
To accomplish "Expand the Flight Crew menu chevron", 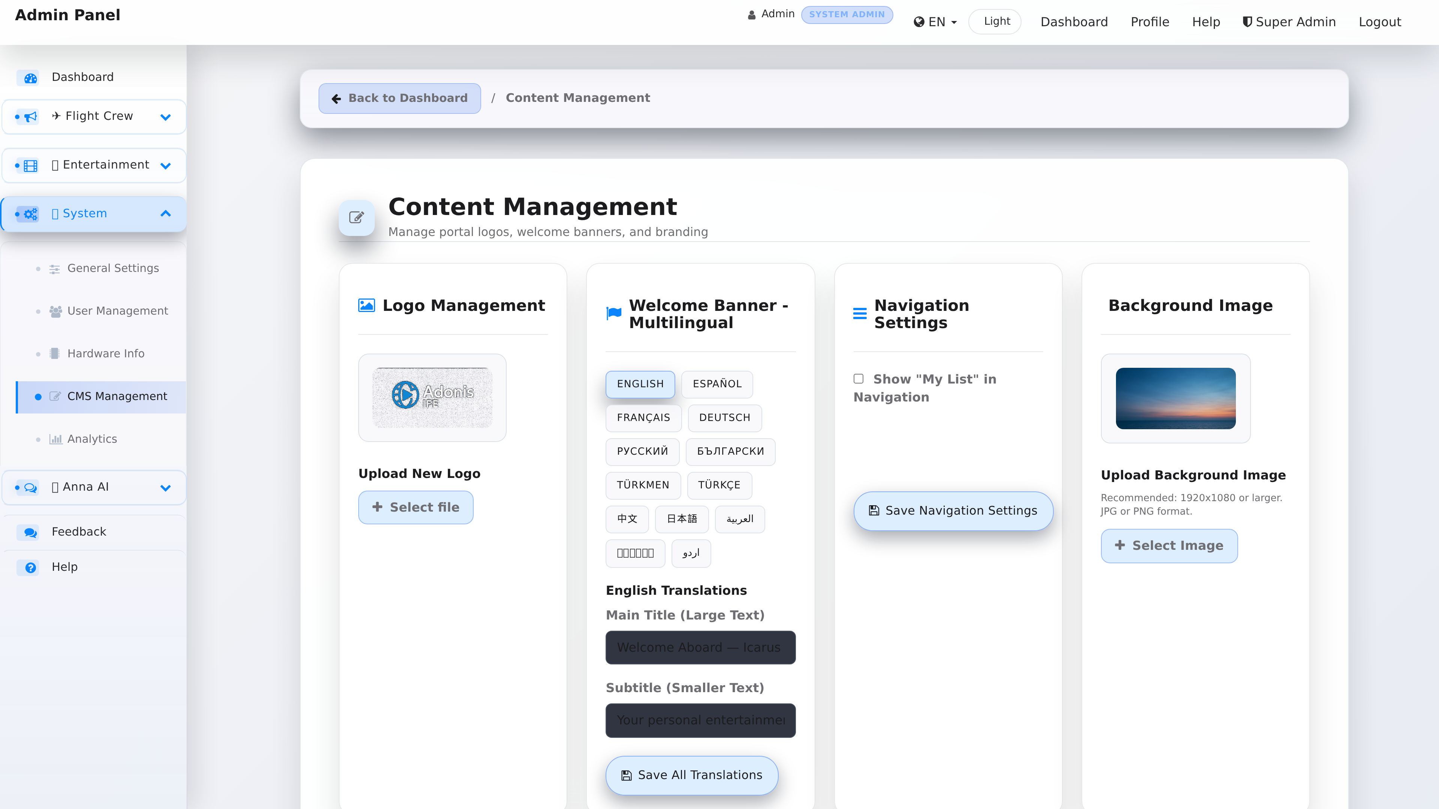I will 165,117.
